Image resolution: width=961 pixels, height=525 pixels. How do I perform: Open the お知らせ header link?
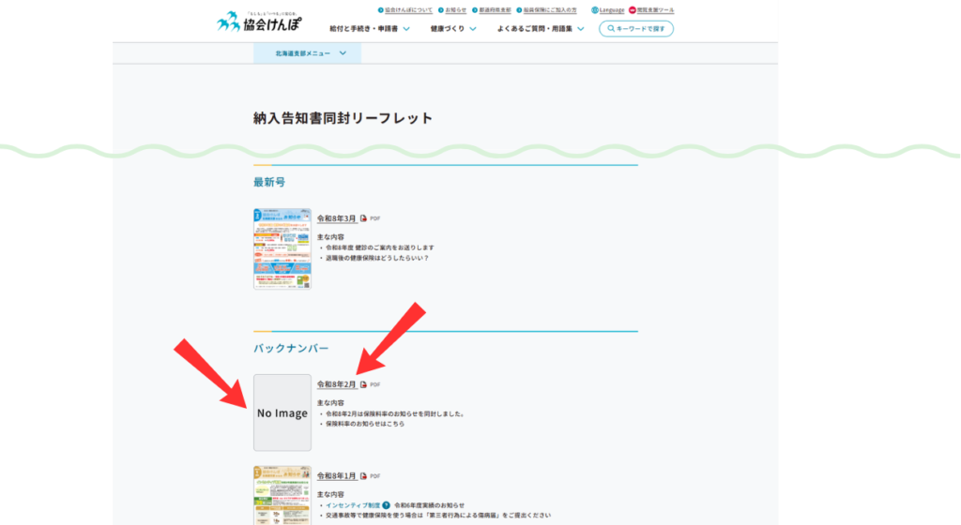[x=455, y=10]
